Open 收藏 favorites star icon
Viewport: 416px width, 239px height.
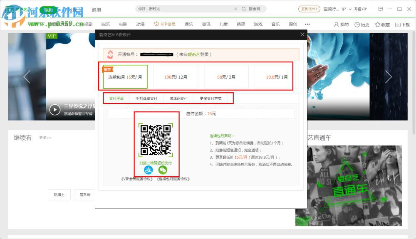pos(382,25)
